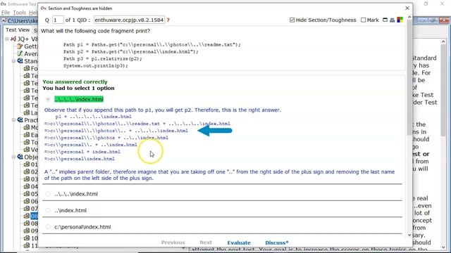Select the highlighted '08' tree row
Screen dimensions: 451x253
pyautogui.click(x=35, y=216)
